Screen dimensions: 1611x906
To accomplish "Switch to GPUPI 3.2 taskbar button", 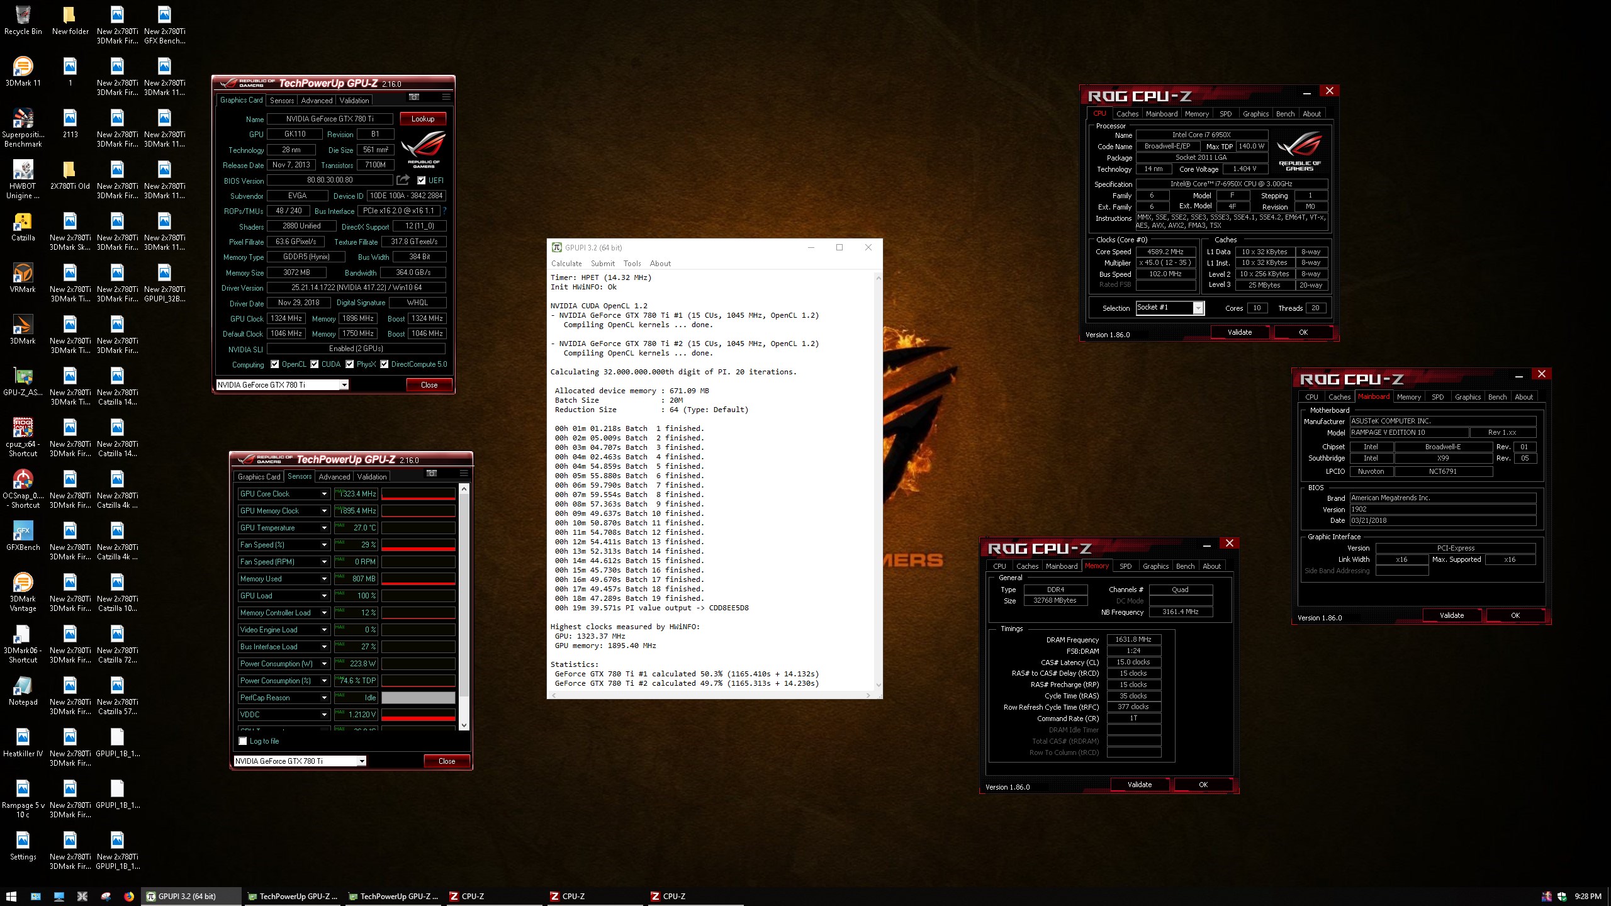I will tap(191, 897).
